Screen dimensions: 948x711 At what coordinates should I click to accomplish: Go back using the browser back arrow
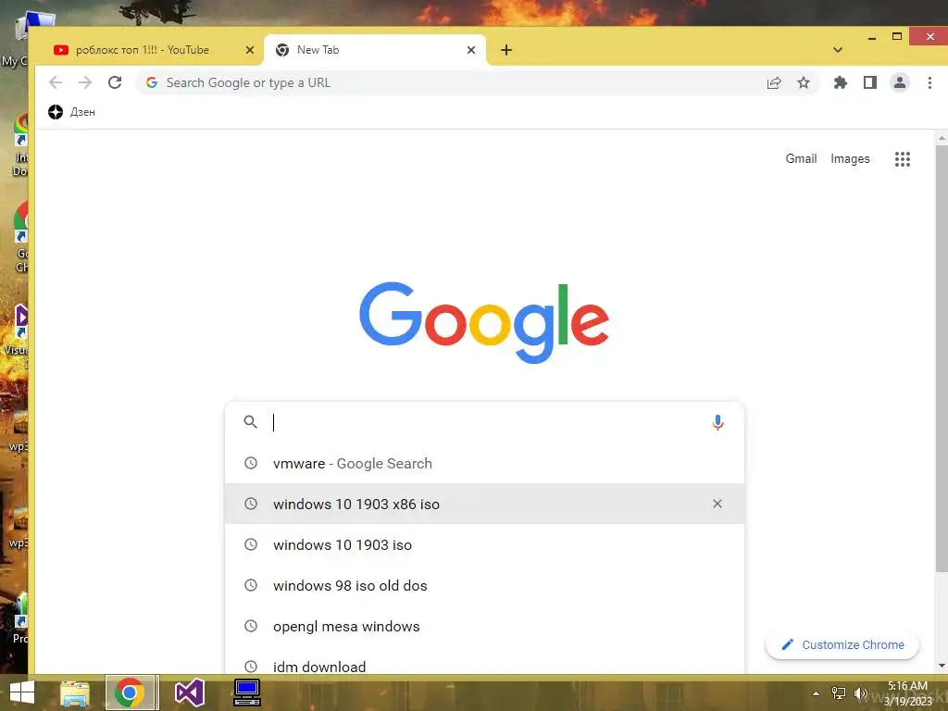pyautogui.click(x=56, y=82)
